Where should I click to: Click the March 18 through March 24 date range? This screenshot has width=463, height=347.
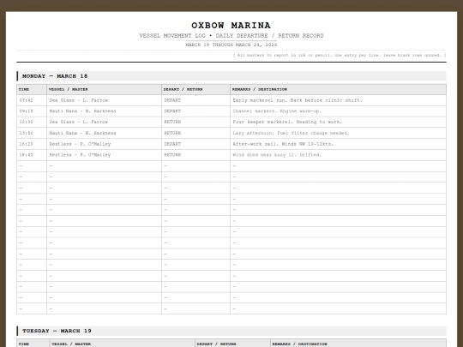(231, 45)
